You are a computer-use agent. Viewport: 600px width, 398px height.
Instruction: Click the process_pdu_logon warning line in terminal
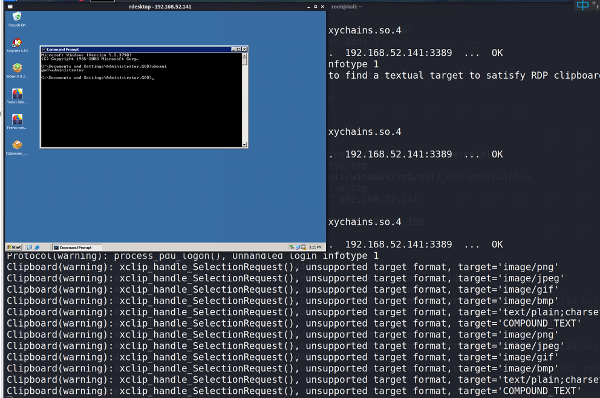pyautogui.click(x=192, y=256)
